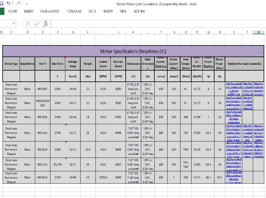This screenshot has width=266, height=198.
Task: Click the Website Purchase Location(s) header
Action: coord(244,64)
